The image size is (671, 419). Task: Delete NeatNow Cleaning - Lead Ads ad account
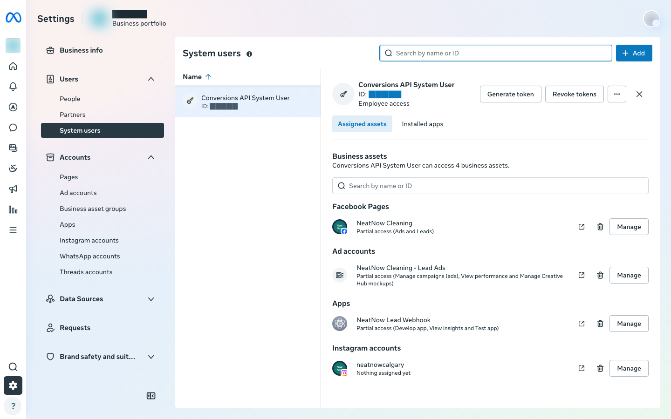600,275
